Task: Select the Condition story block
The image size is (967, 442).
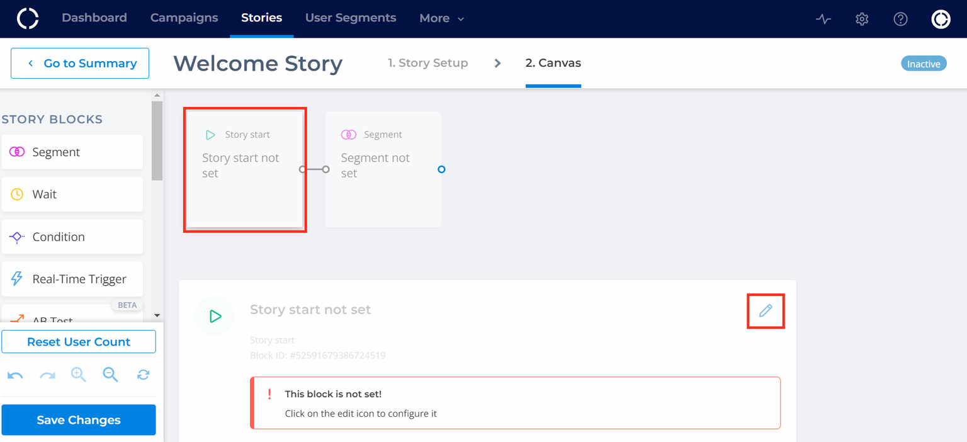Action: 72,237
